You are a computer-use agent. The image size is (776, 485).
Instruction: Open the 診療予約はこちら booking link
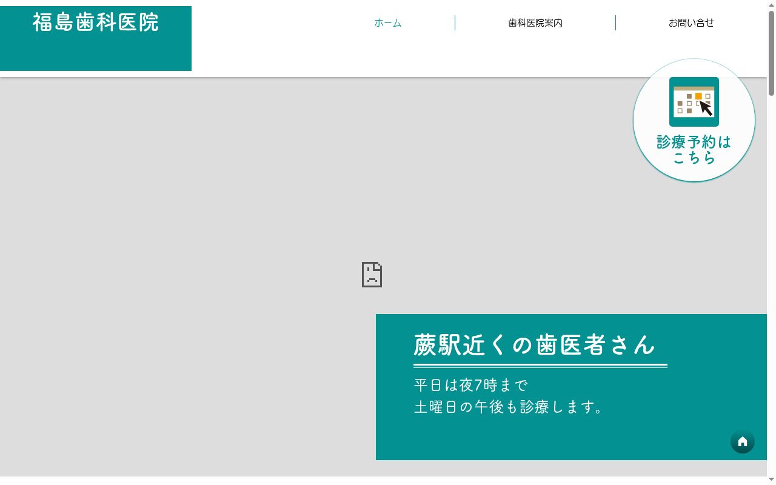point(694,150)
